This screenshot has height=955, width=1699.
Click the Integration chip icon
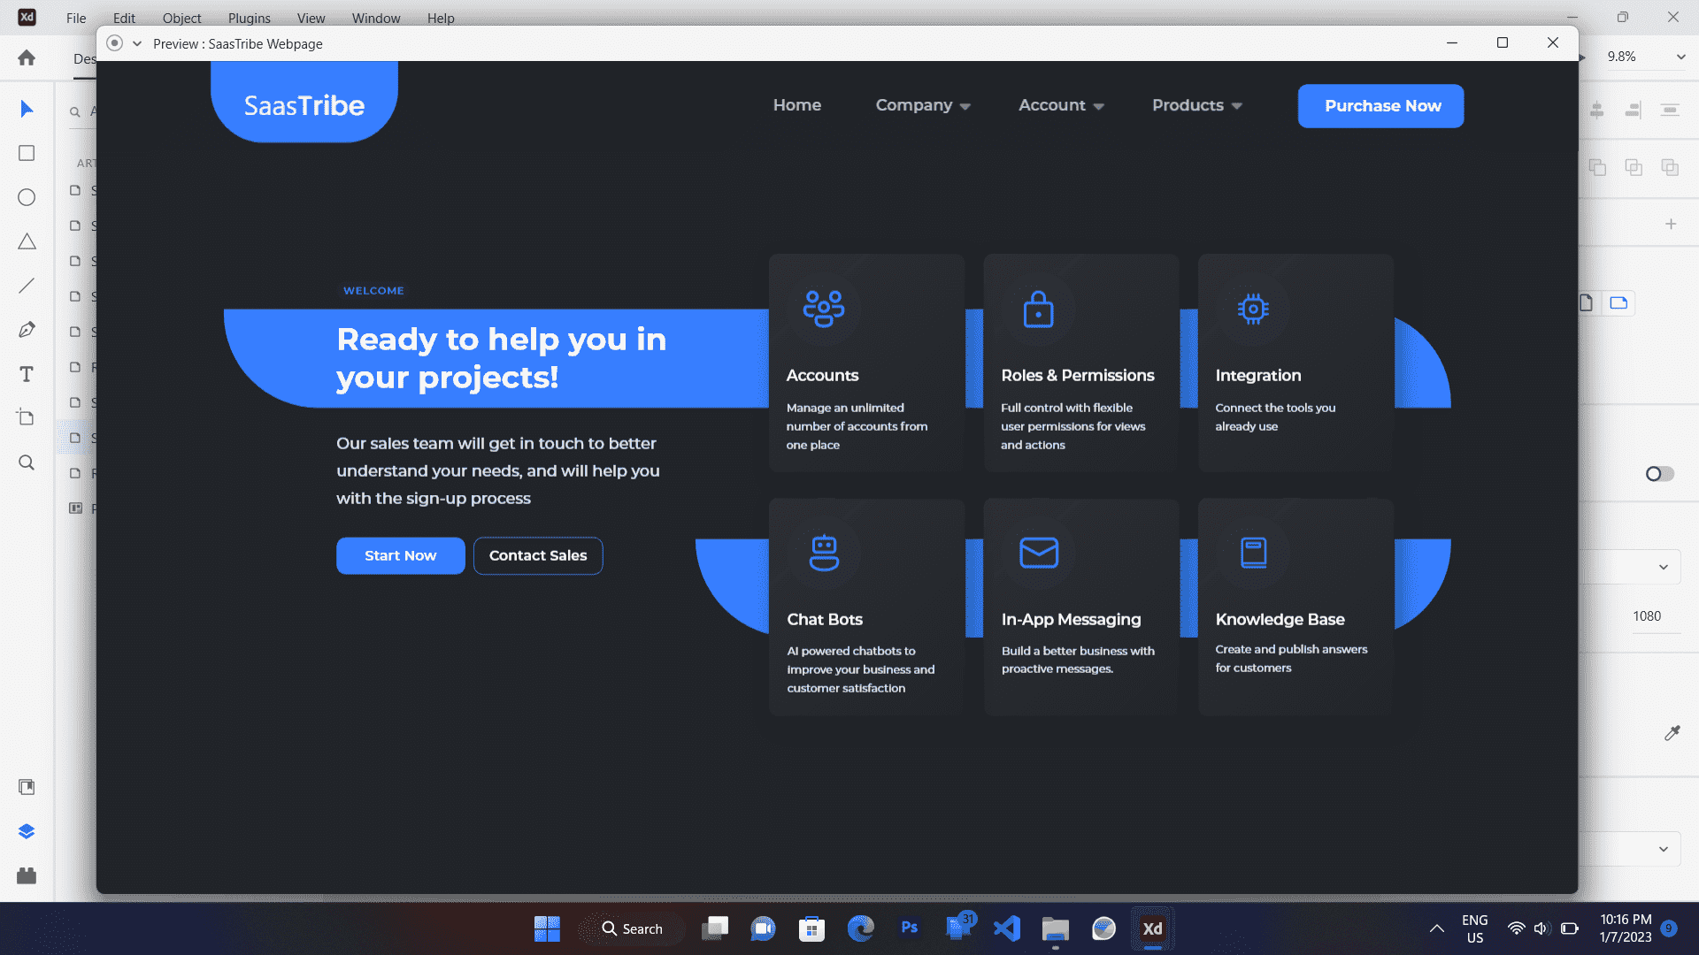[x=1253, y=309]
